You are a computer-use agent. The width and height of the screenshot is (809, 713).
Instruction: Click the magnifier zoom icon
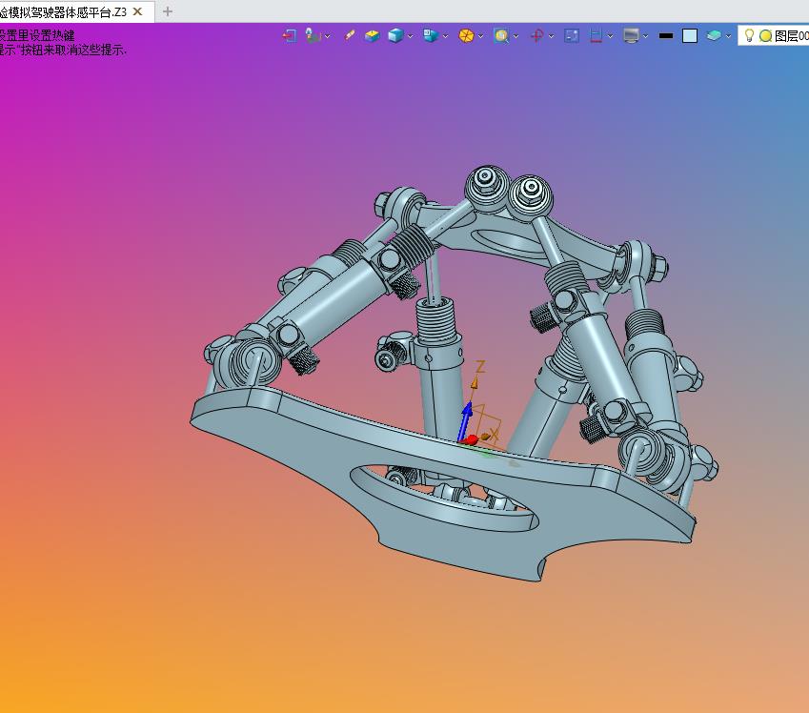tap(500, 35)
